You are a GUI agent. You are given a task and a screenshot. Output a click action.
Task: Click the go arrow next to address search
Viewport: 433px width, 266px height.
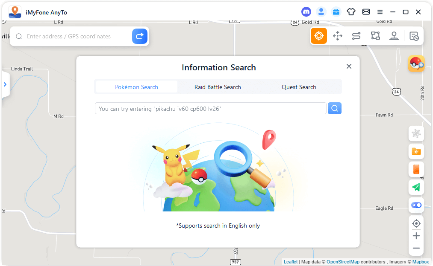[139, 36]
